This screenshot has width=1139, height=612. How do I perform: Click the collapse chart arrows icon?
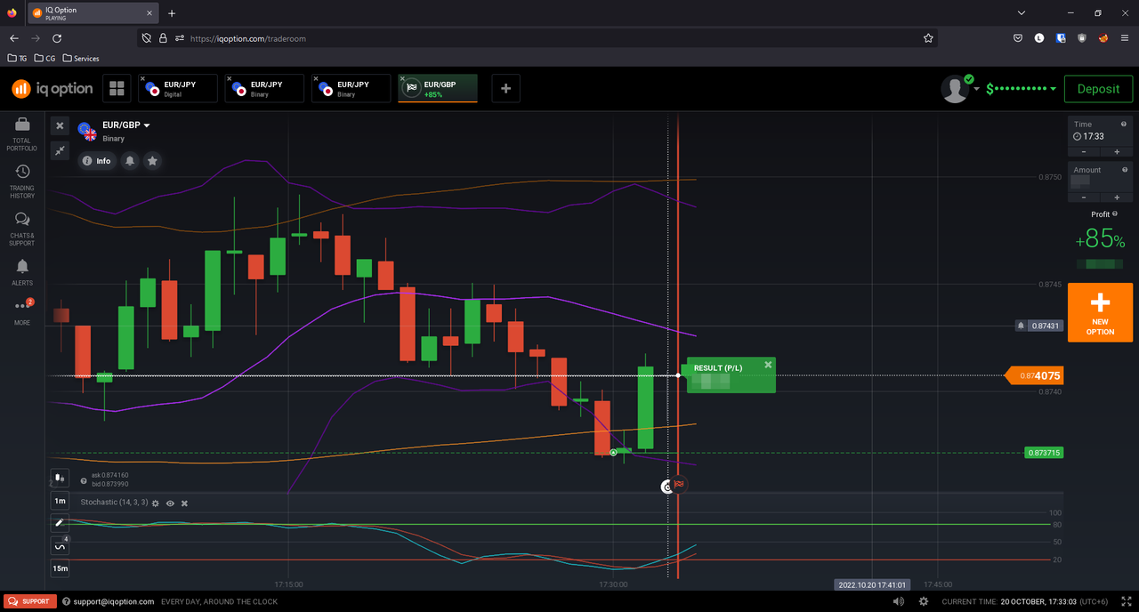point(60,150)
